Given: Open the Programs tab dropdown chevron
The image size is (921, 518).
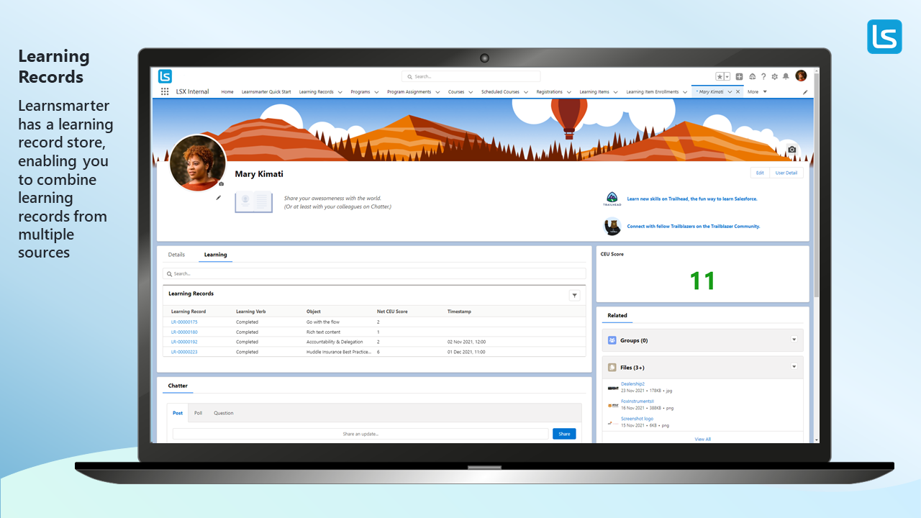Looking at the screenshot, I should (376, 92).
